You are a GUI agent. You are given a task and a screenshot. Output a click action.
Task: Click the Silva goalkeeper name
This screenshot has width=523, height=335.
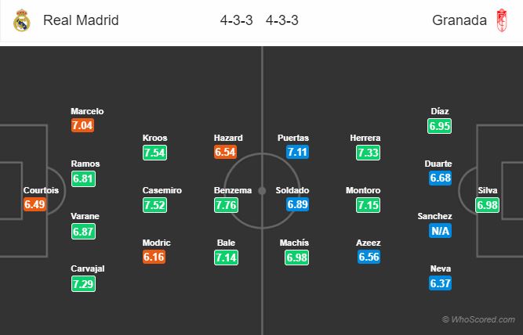coord(488,190)
